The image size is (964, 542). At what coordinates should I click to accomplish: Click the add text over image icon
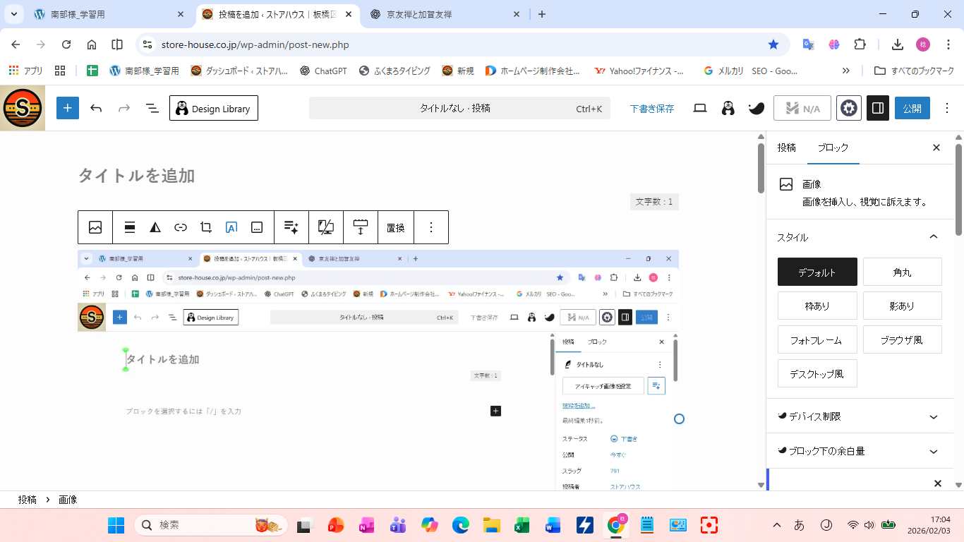[x=231, y=227]
